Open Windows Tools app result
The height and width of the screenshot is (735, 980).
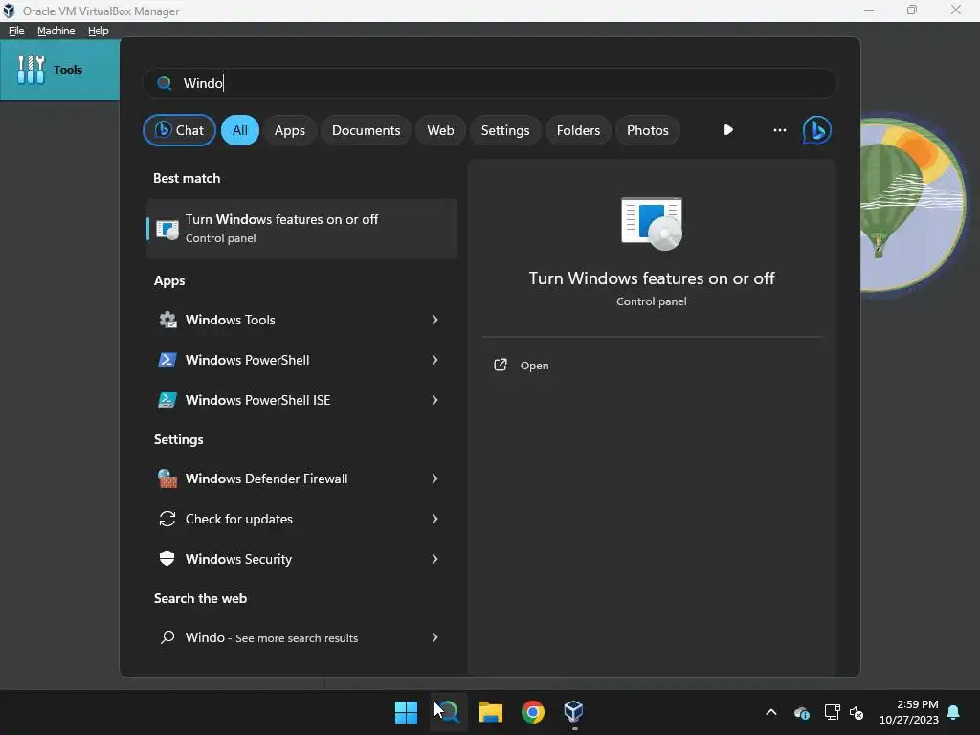tap(301, 320)
